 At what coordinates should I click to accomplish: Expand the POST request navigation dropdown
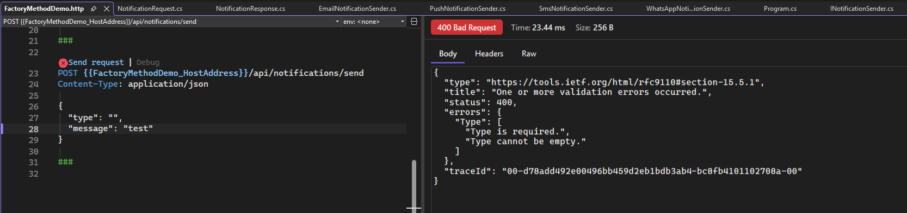coord(337,22)
